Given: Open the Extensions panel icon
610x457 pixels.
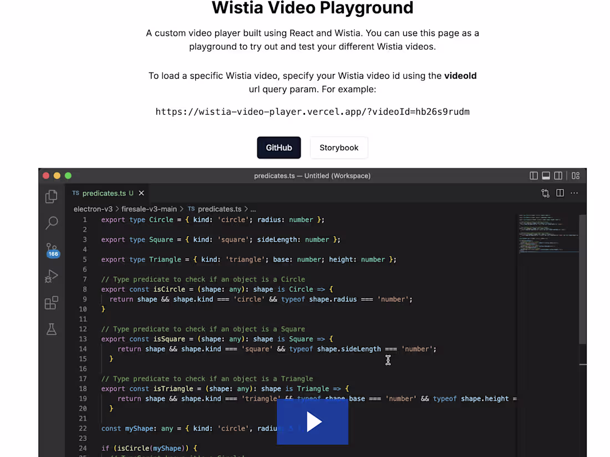Looking at the screenshot, I should [51, 302].
